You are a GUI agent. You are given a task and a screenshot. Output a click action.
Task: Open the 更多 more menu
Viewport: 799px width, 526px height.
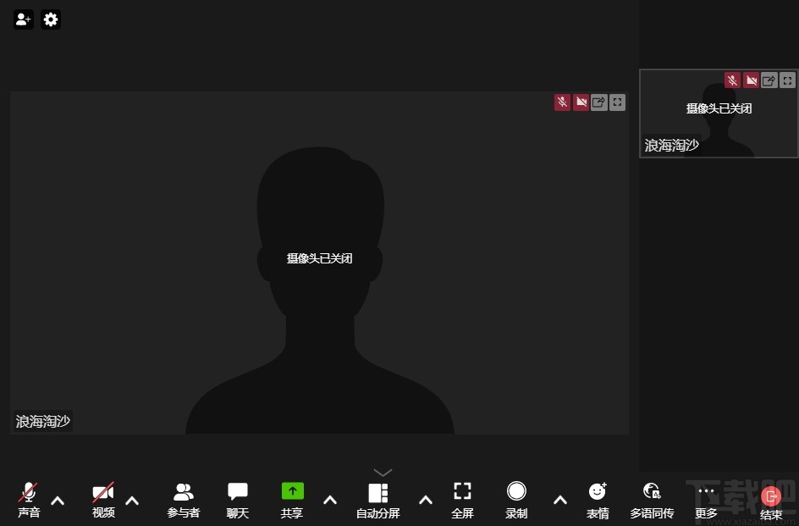[x=706, y=500]
